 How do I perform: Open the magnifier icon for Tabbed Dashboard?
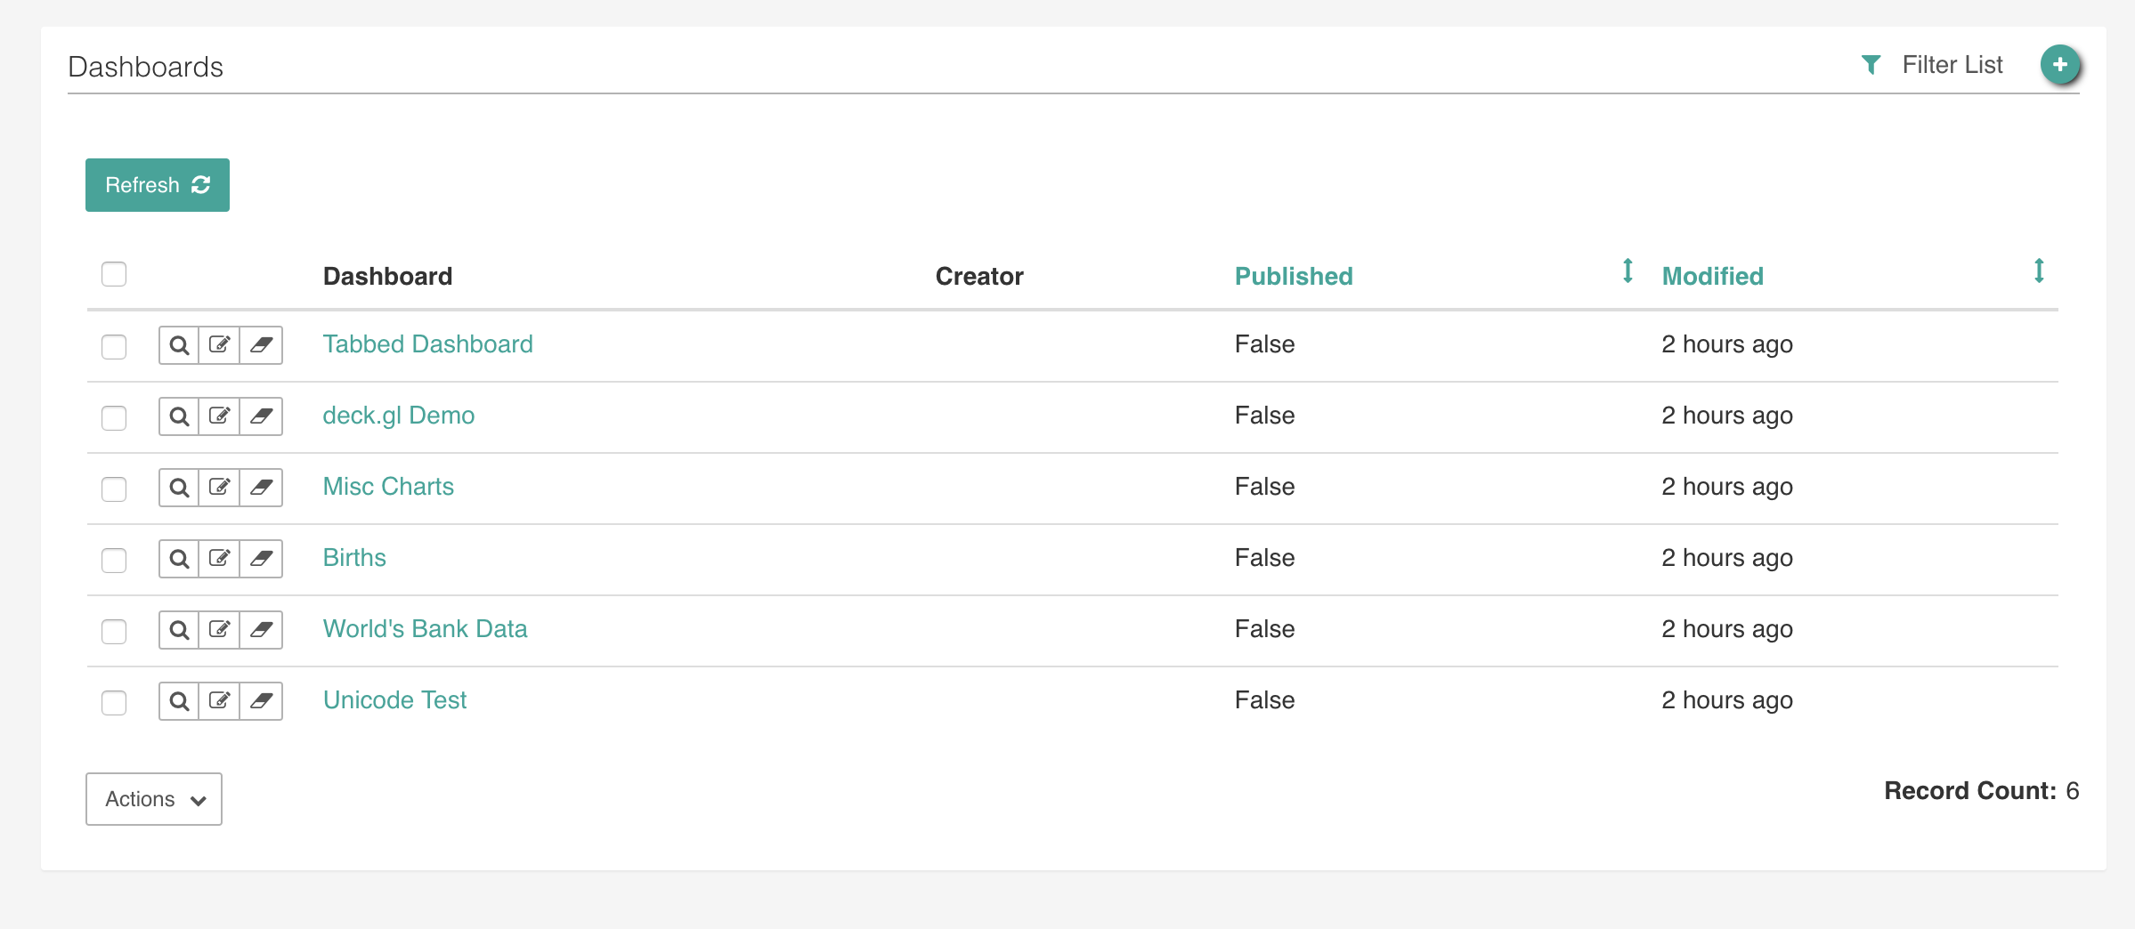[x=179, y=344]
